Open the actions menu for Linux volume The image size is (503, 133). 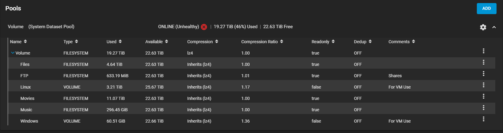[484, 85]
